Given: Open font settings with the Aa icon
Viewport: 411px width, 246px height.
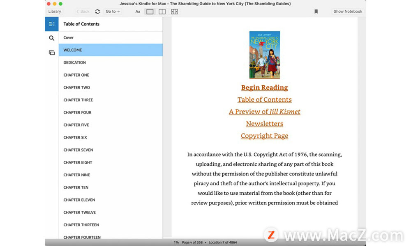Looking at the screenshot, I should click(138, 11).
